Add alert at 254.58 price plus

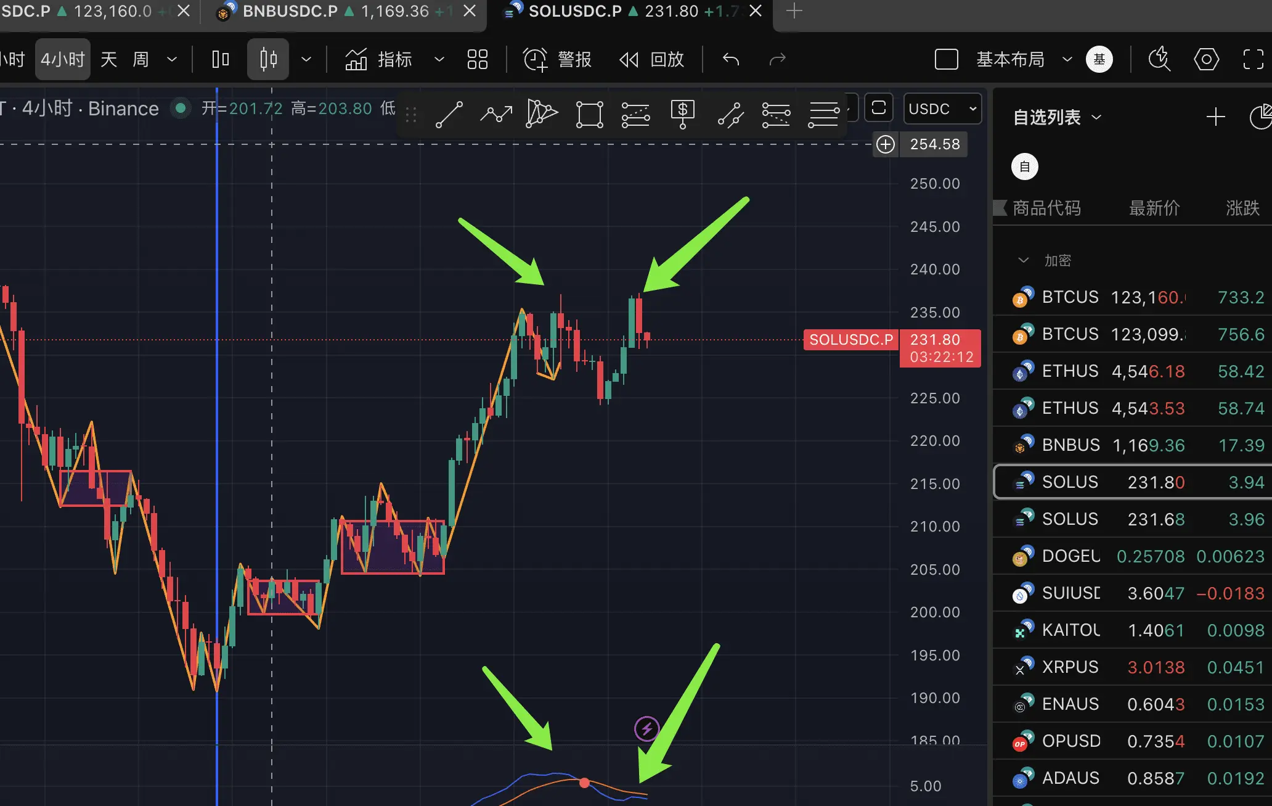pos(886,144)
